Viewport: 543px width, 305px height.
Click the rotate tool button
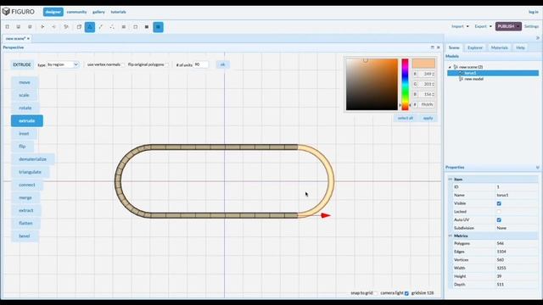[25, 108]
